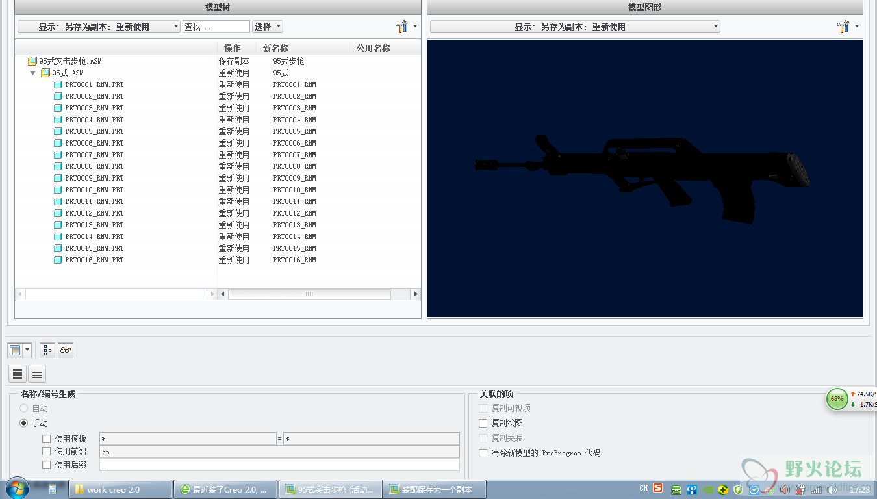Screen dimensions: 877x499
Task: Click the 查找 search field
Action: click(216, 27)
